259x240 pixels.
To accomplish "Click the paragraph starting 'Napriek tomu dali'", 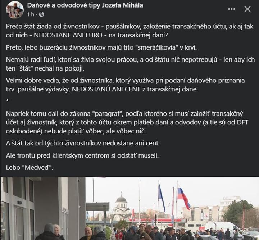I will click(127, 122).
